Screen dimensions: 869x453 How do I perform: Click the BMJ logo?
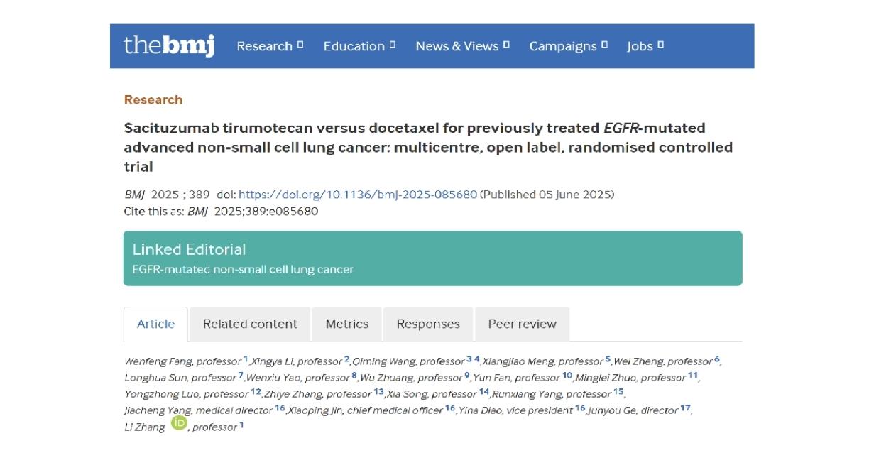169,45
